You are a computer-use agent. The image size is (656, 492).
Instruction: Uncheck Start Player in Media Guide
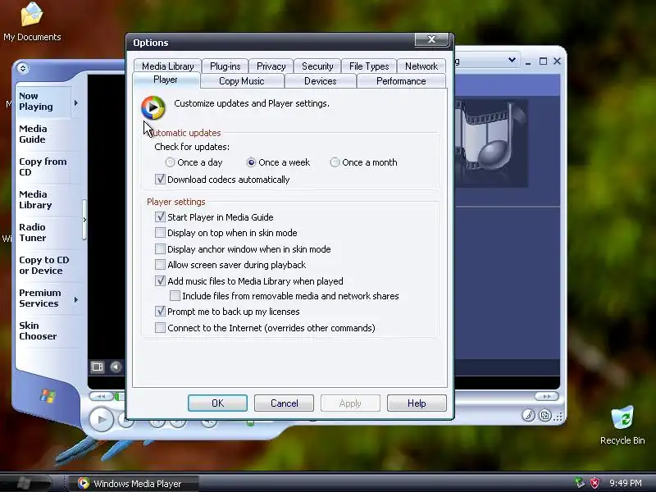tap(160, 217)
